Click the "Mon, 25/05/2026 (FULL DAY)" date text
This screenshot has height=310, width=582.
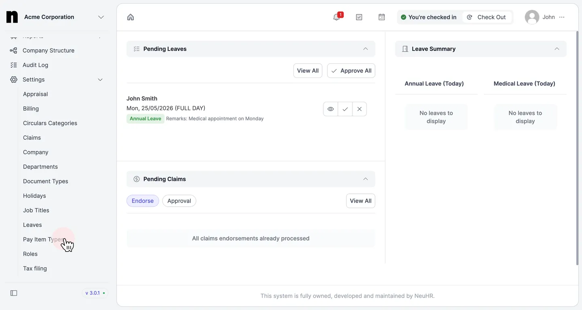(x=166, y=108)
